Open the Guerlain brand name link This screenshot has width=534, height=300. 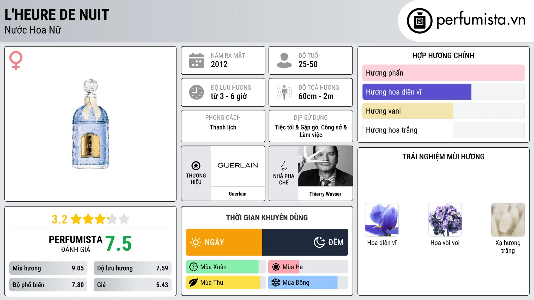click(x=238, y=194)
